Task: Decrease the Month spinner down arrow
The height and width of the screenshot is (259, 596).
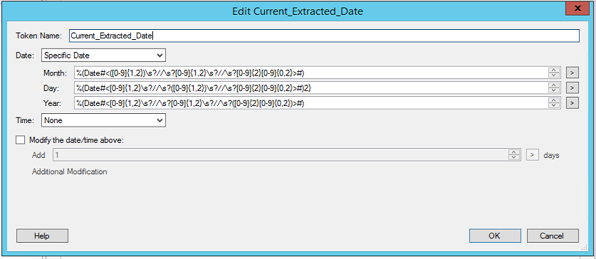Action: click(x=555, y=75)
